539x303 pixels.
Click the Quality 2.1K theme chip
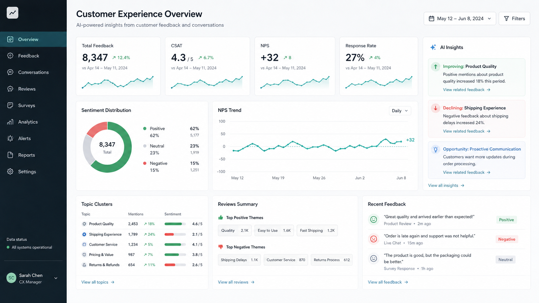click(235, 231)
